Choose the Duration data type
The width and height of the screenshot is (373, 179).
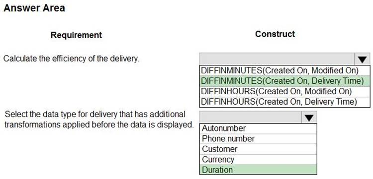258,170
